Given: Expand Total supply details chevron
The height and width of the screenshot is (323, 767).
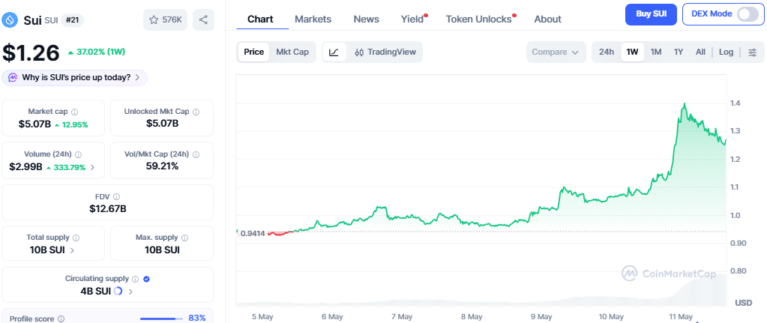Looking at the screenshot, I should click(73, 250).
